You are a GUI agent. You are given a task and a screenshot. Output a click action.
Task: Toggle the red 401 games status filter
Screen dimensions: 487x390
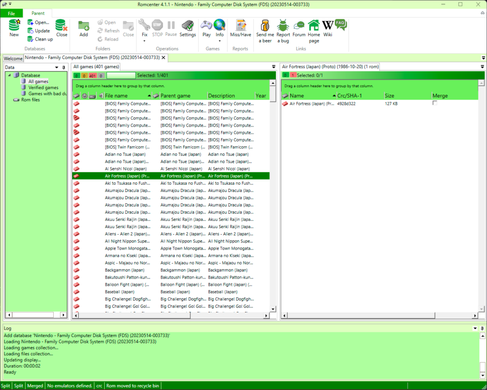93,76
